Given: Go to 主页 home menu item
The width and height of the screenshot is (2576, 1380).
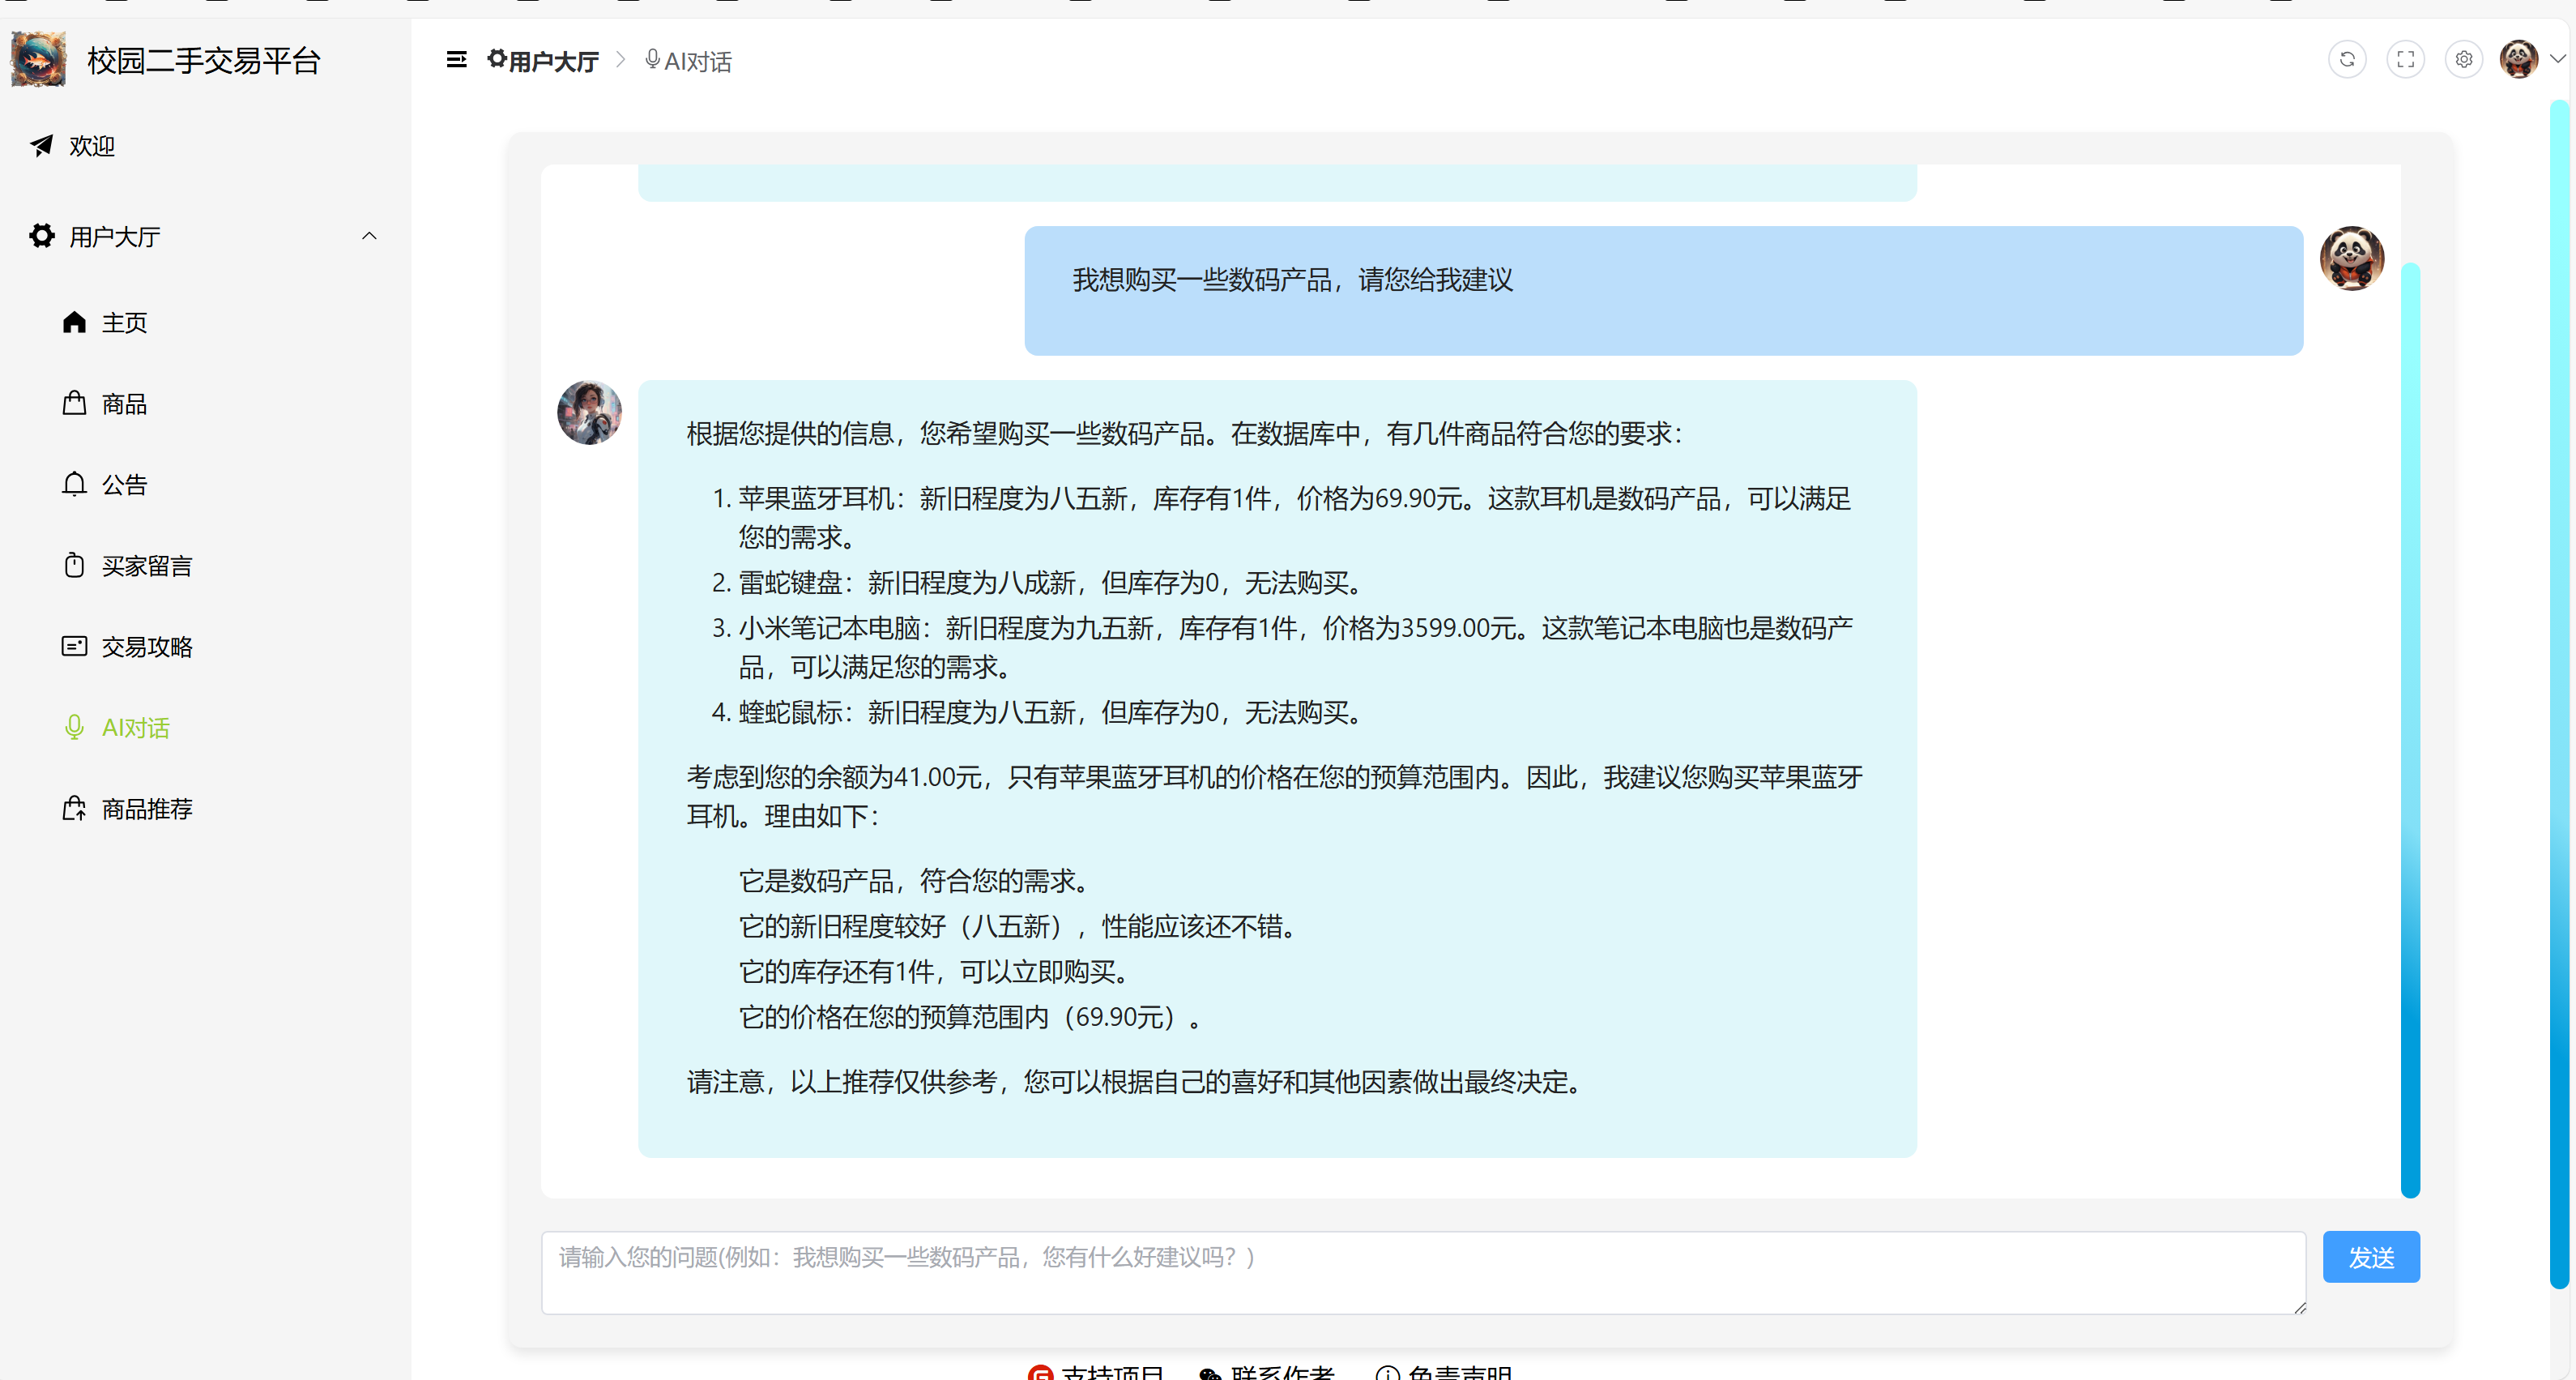Looking at the screenshot, I should [124, 323].
